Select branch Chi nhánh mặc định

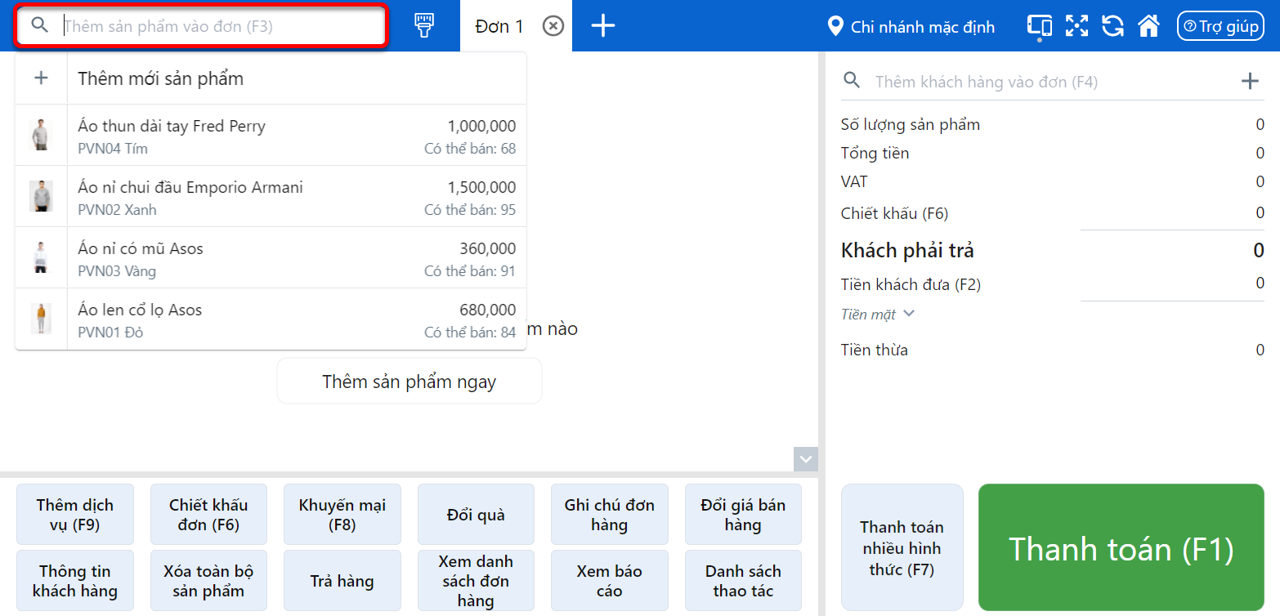911,27
